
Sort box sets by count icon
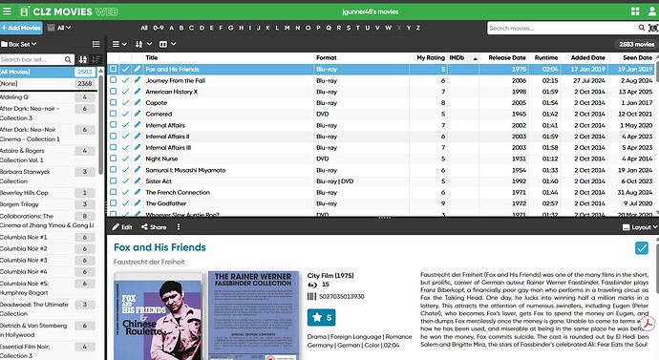coord(96,59)
